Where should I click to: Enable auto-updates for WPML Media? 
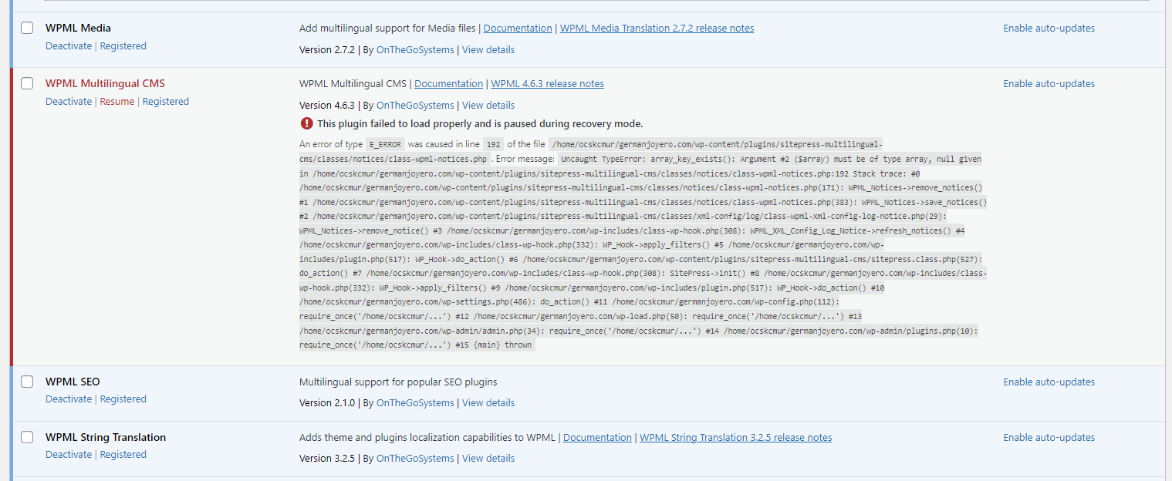(x=1049, y=29)
